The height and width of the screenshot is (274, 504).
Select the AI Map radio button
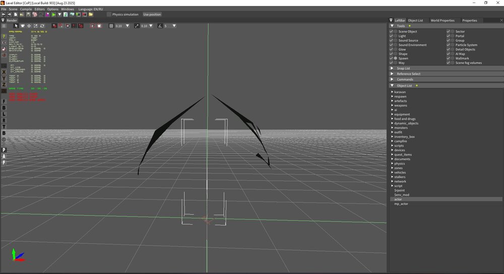click(x=453, y=54)
